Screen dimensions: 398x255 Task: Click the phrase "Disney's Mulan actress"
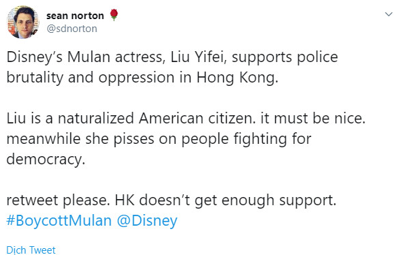click(85, 57)
